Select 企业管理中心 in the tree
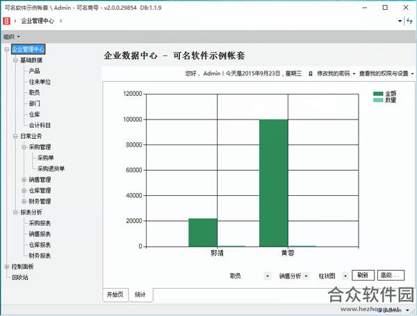Viewport: 417px width, 316px height. coord(28,49)
